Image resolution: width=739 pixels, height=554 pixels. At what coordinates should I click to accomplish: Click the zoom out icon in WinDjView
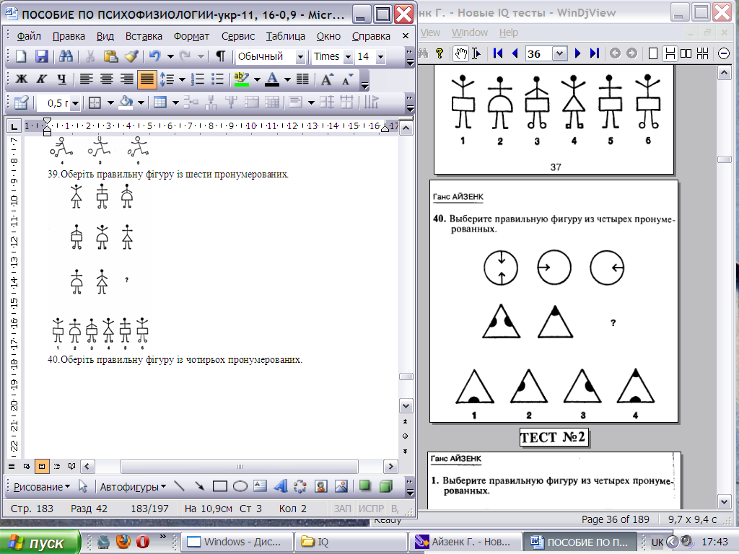pyautogui.click(x=724, y=53)
